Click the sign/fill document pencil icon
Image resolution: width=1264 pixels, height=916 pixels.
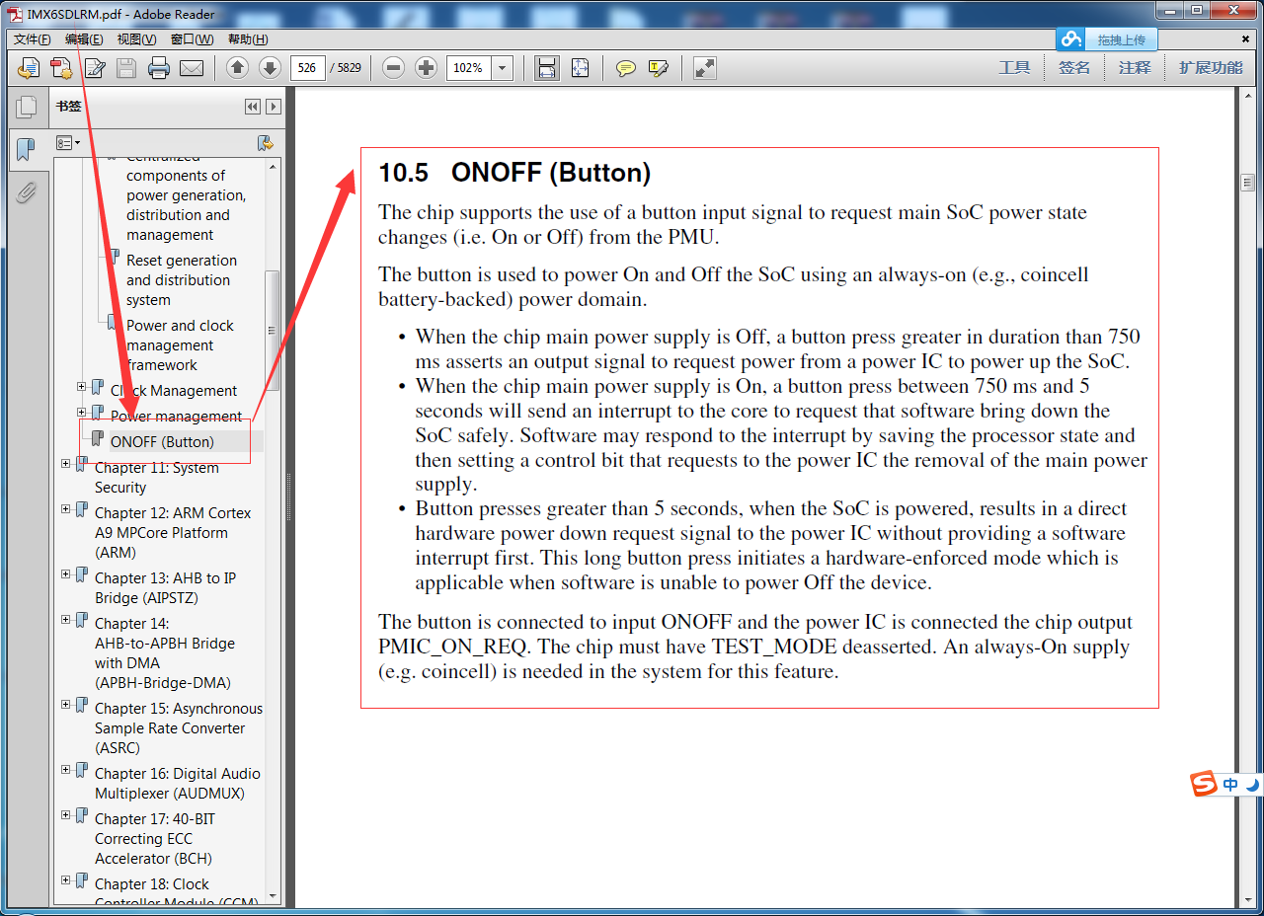click(95, 68)
